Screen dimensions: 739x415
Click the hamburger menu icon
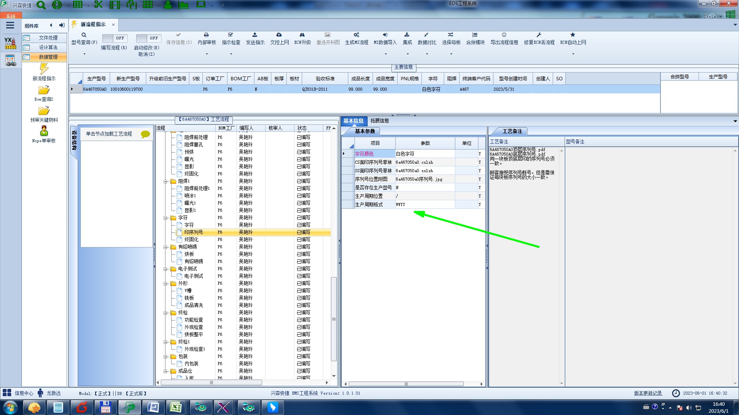[10, 25]
